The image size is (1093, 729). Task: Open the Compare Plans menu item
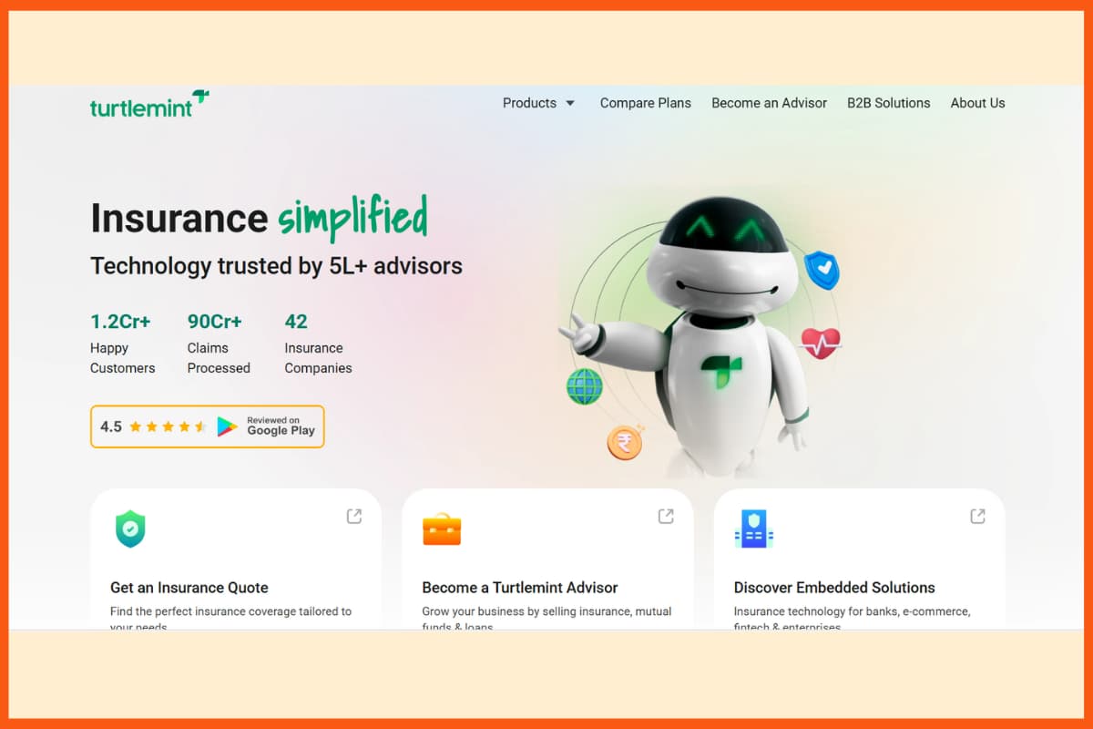coord(645,103)
